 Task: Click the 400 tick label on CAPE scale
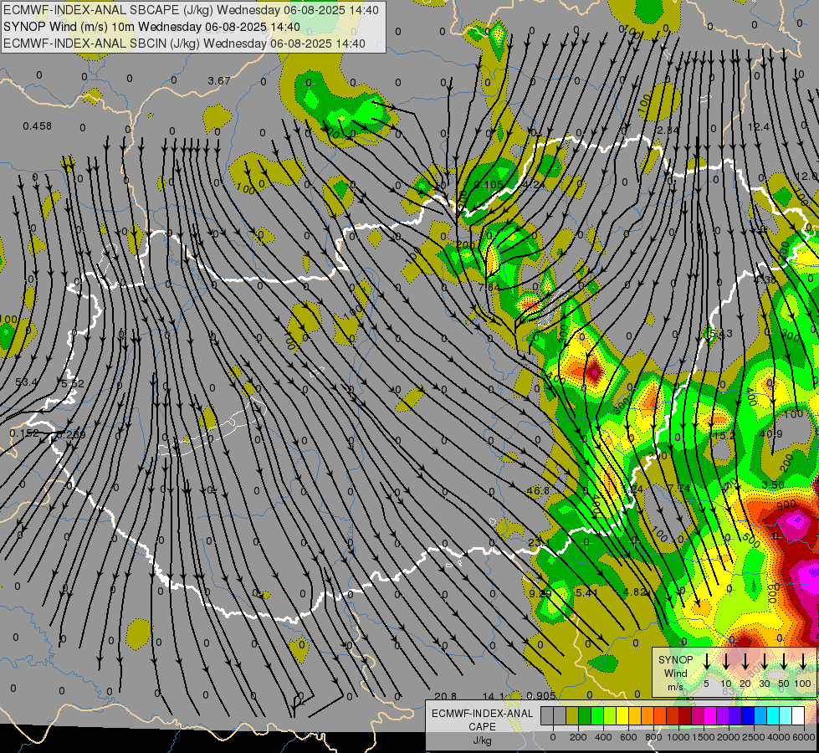(603, 737)
